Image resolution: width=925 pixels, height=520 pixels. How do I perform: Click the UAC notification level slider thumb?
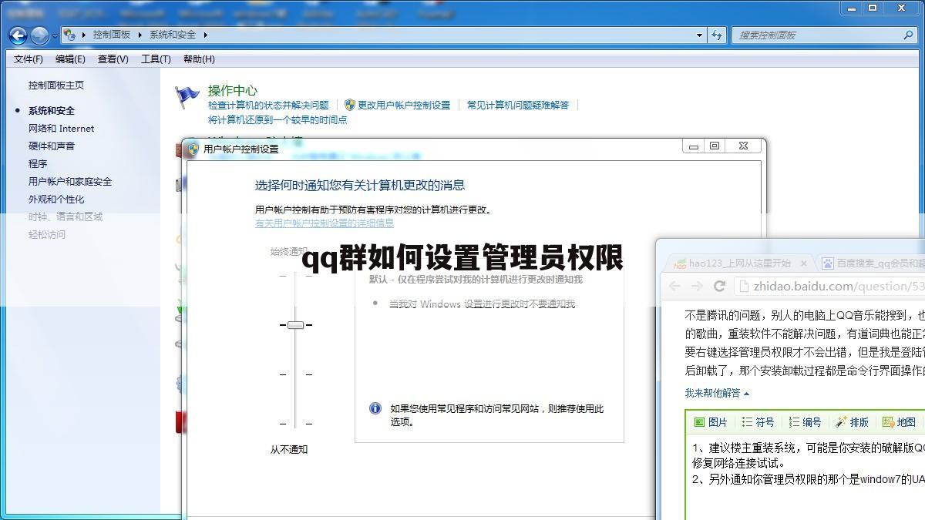tap(295, 325)
